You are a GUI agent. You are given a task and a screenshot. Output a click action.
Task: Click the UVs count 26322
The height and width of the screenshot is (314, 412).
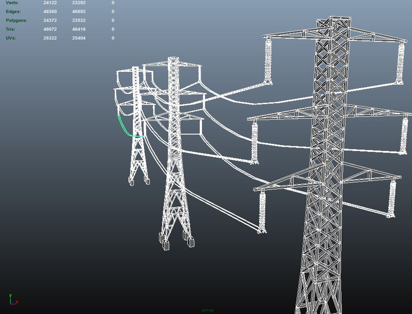coord(50,38)
